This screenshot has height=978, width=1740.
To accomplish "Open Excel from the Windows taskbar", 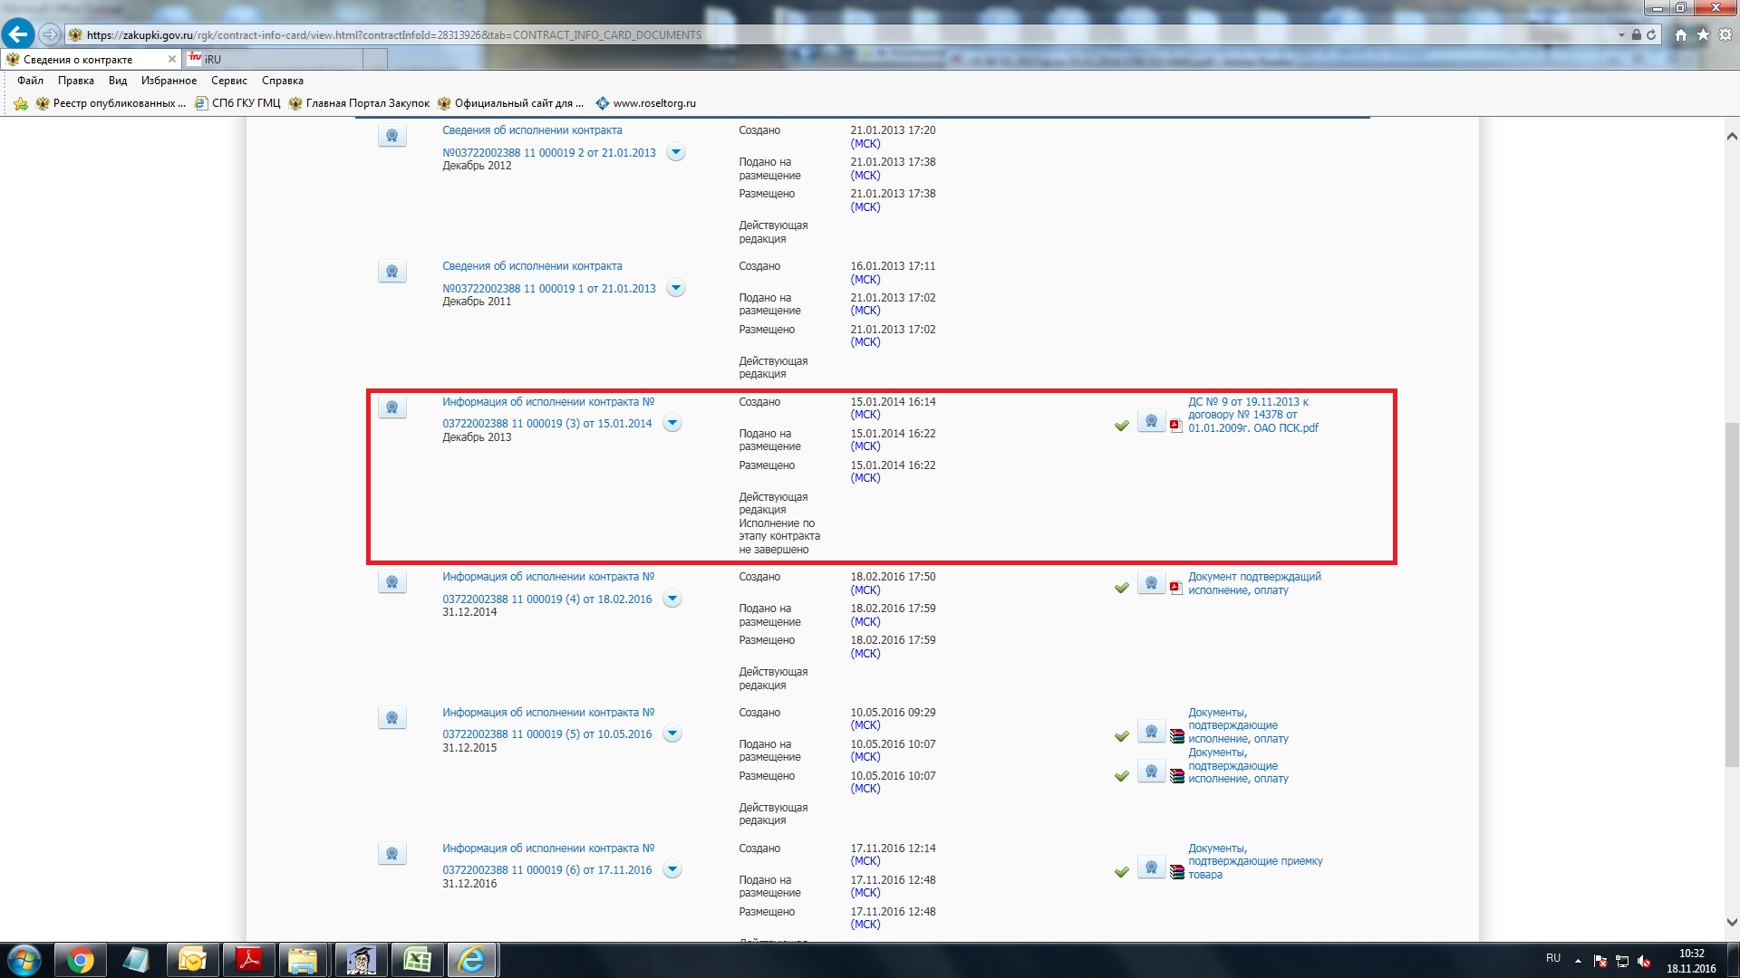I will pos(416,960).
